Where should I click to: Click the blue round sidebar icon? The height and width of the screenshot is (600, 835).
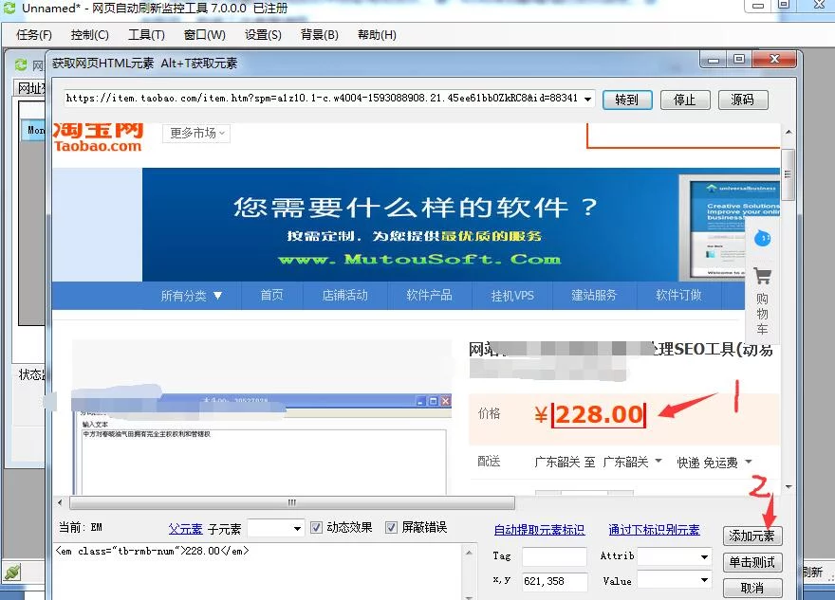coord(763,238)
